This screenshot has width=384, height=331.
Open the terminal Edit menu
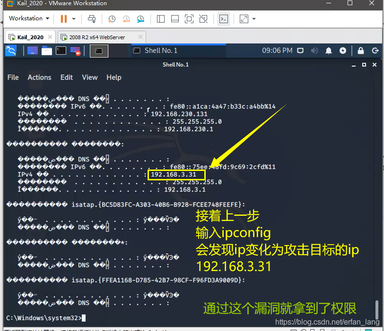pyautogui.click(x=67, y=77)
